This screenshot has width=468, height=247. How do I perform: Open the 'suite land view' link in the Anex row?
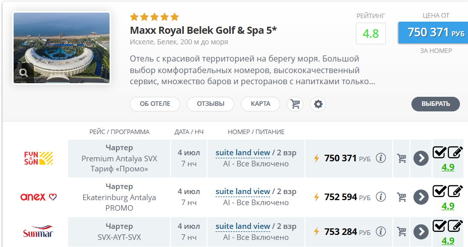[x=243, y=192]
